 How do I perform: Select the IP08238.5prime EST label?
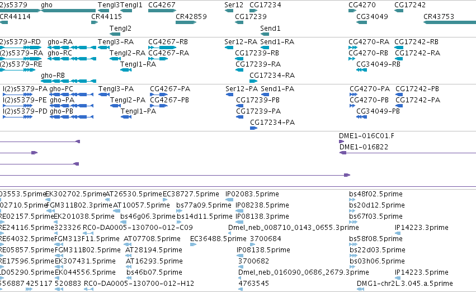[262, 205]
